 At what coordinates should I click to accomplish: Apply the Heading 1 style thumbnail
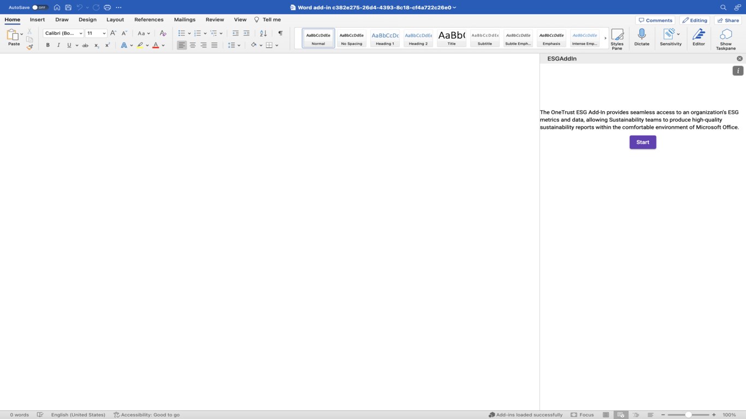tap(384, 38)
